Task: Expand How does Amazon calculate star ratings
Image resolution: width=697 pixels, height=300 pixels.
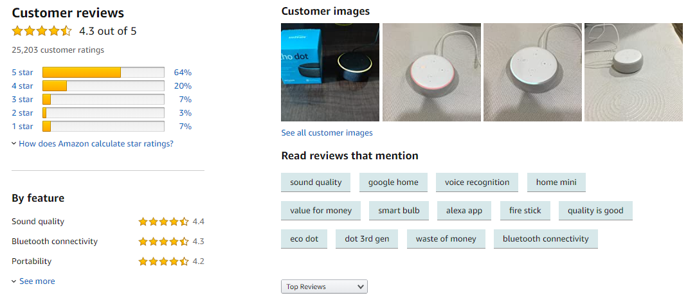Action: pos(95,144)
